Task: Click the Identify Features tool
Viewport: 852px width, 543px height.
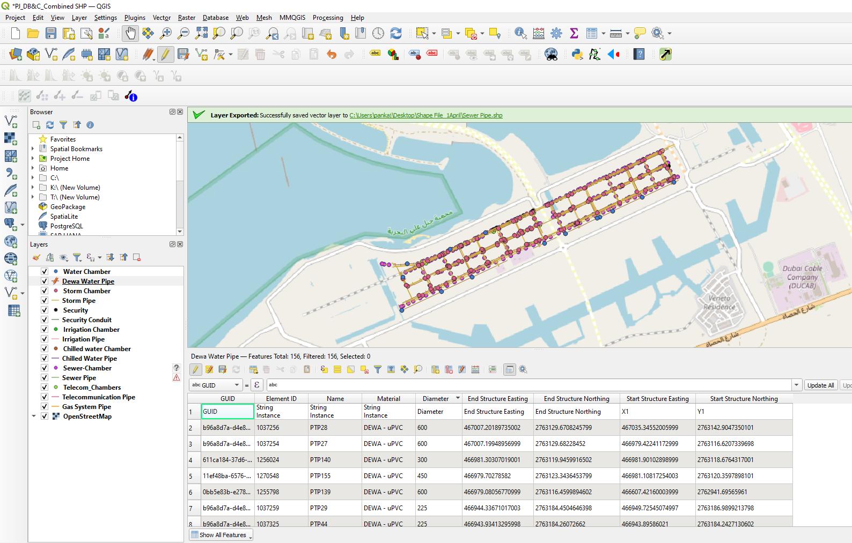Action: 520,33
